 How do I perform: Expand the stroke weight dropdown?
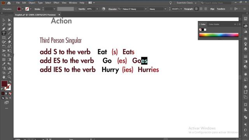click(x=54, y=9)
